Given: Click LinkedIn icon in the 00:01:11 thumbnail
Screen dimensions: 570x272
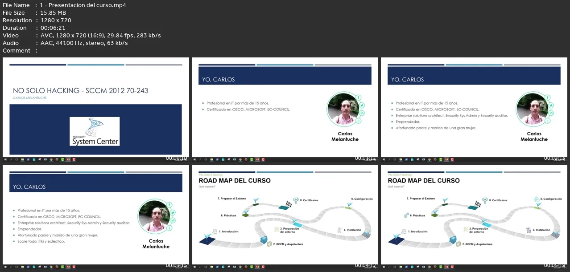Looking at the screenshot, I should (362, 113).
